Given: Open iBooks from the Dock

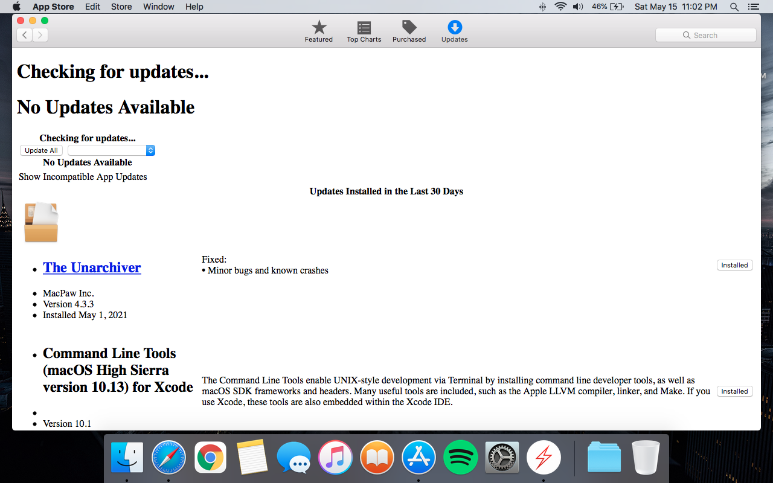Looking at the screenshot, I should [x=377, y=457].
